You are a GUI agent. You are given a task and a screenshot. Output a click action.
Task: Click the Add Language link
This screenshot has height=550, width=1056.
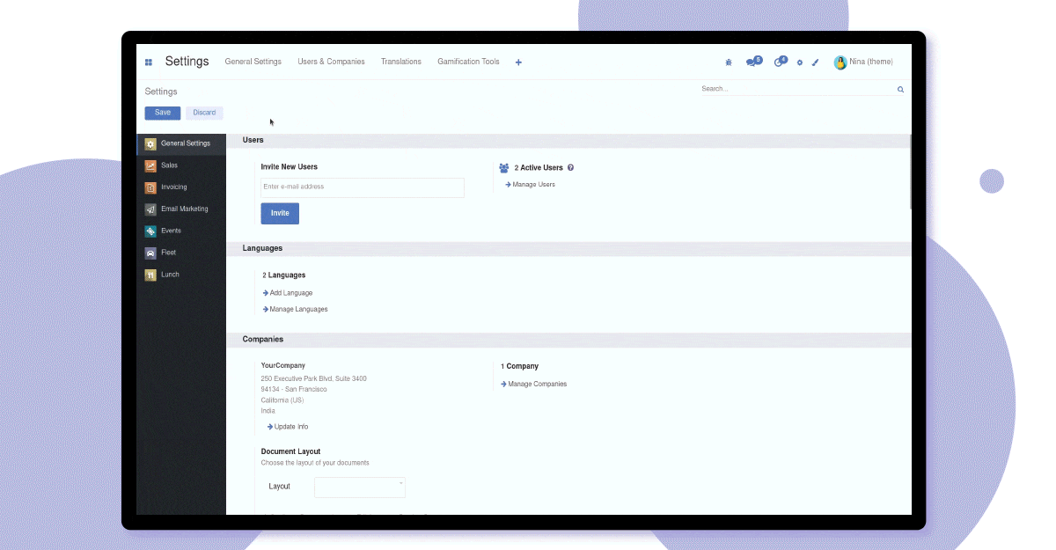288,293
